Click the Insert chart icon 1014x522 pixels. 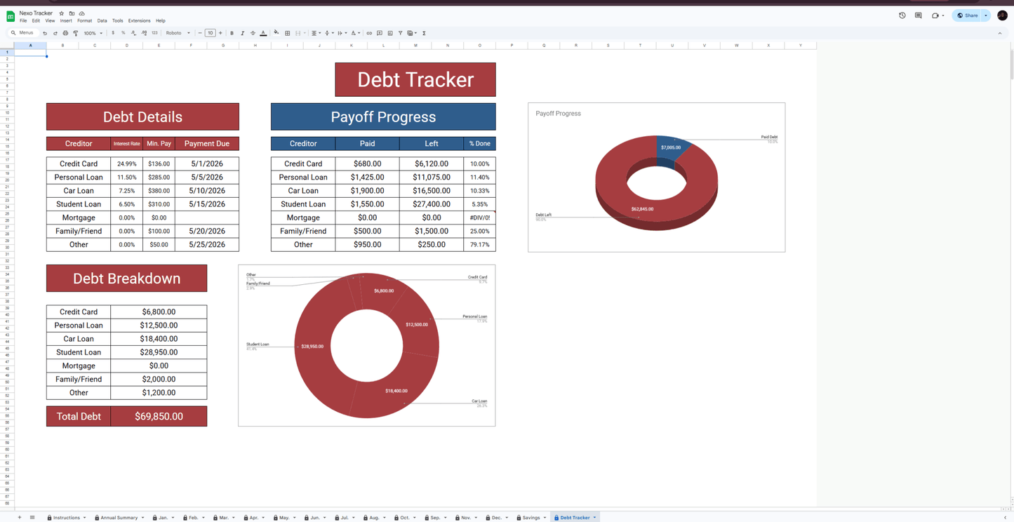point(390,33)
